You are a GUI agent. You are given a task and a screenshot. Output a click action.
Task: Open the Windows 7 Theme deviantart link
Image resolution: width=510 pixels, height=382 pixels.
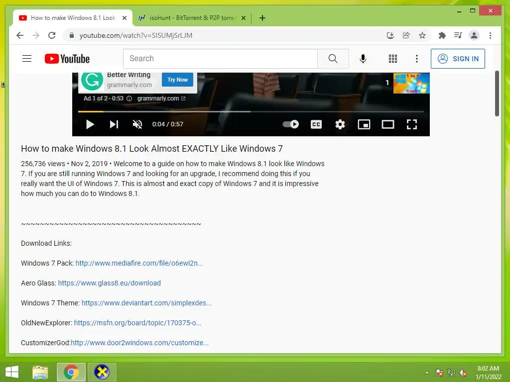[x=146, y=303]
